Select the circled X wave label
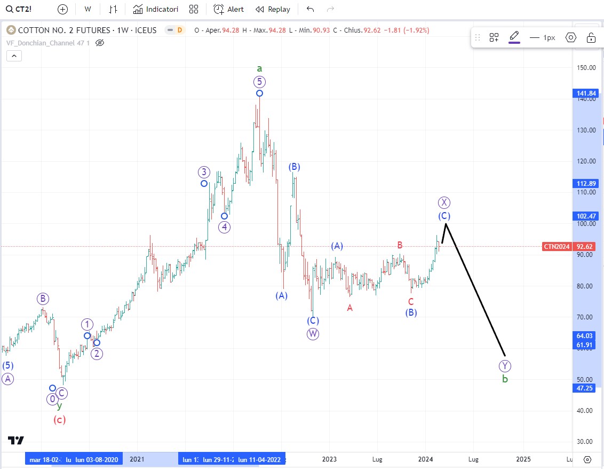The image size is (604, 469). pyautogui.click(x=444, y=202)
